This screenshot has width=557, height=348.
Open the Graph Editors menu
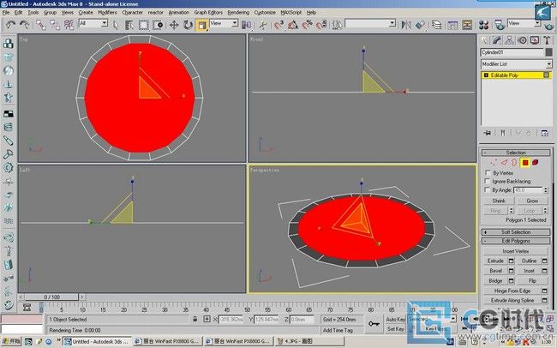pyautogui.click(x=208, y=13)
